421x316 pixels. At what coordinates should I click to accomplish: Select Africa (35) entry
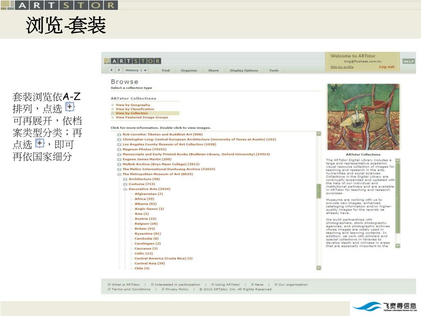[x=144, y=199]
